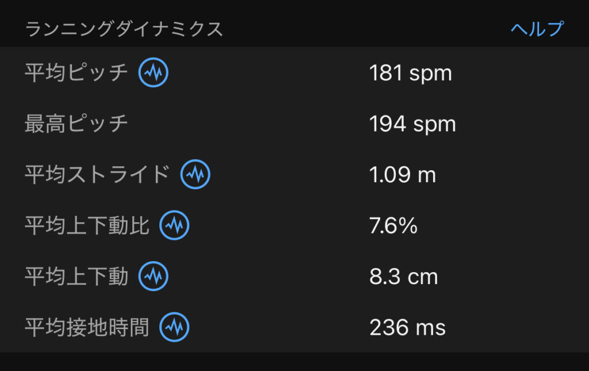Click the 181 spm value
Screen dimensions: 589x371
coord(410,73)
